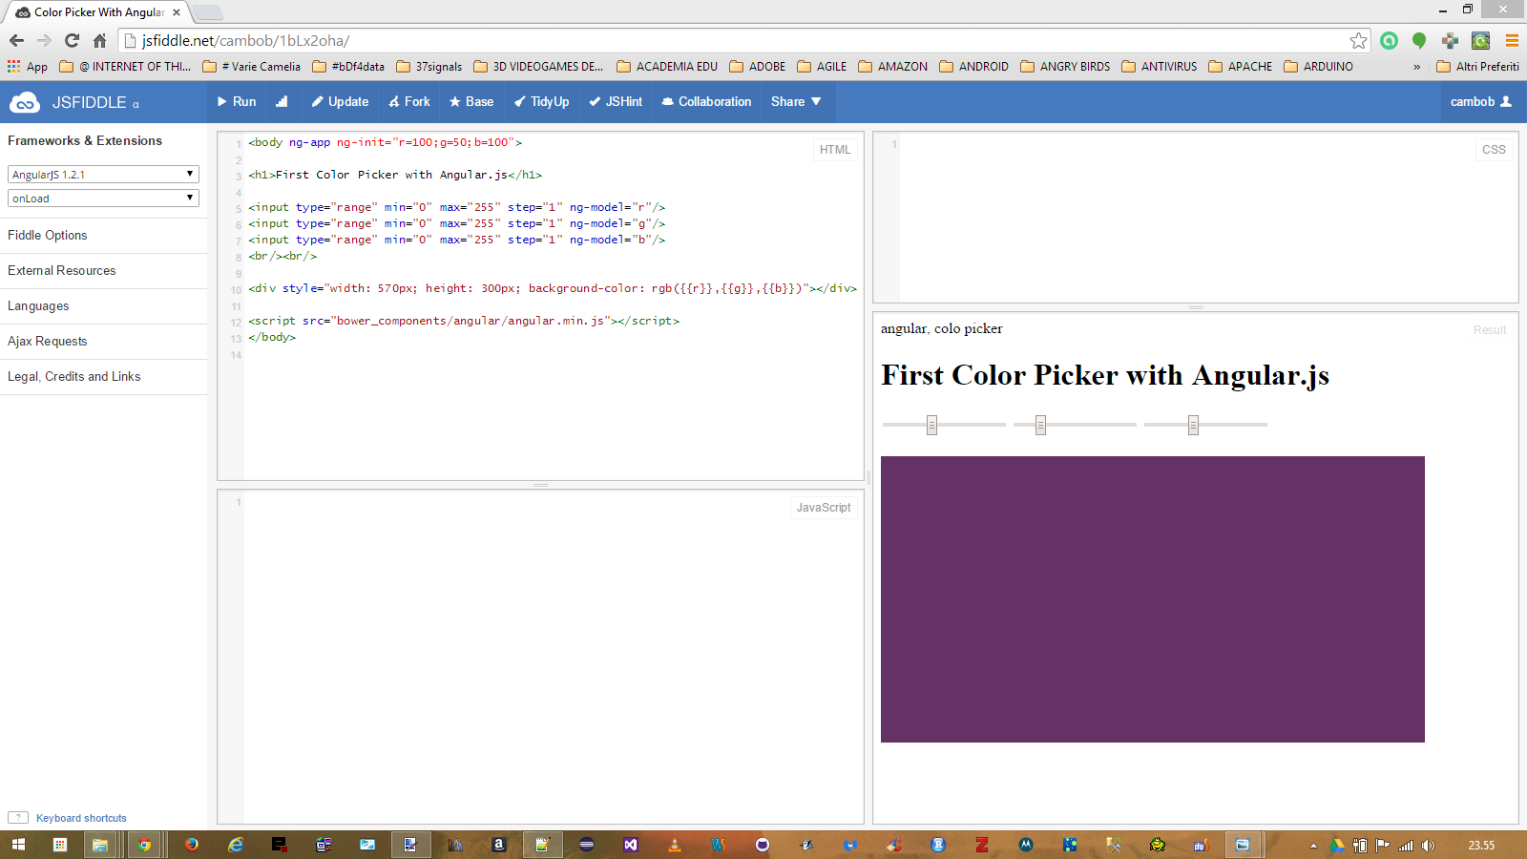Open the Chrome hamburger menu
Viewport: 1527px width, 859px height.
1512,40
